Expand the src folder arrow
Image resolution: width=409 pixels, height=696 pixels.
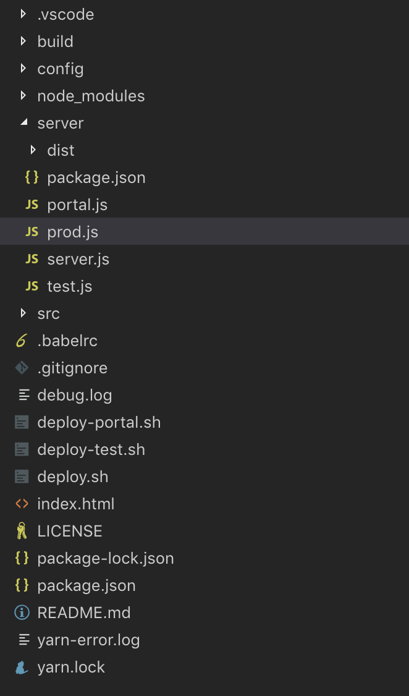(x=23, y=313)
